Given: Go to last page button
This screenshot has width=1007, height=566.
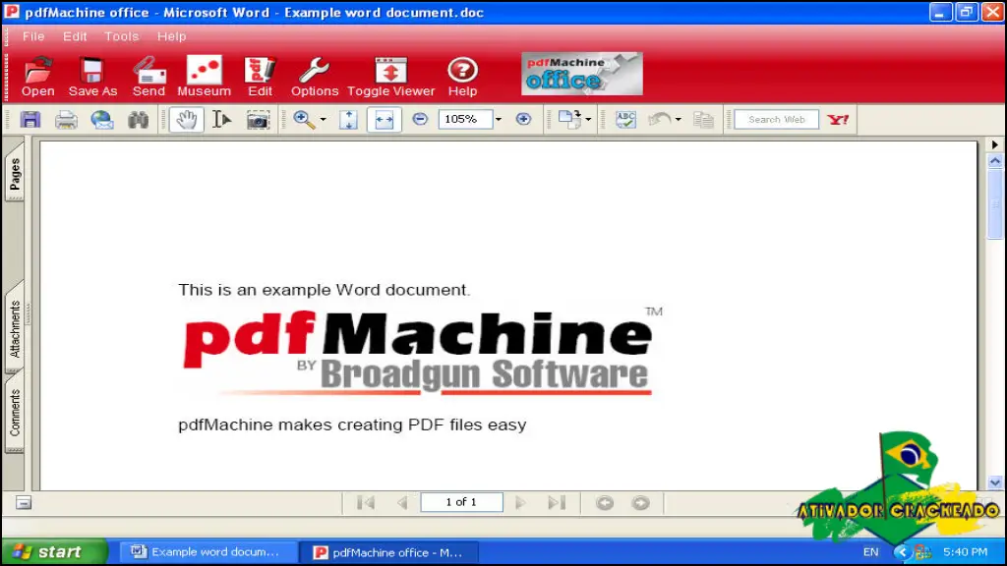Looking at the screenshot, I should (x=557, y=502).
